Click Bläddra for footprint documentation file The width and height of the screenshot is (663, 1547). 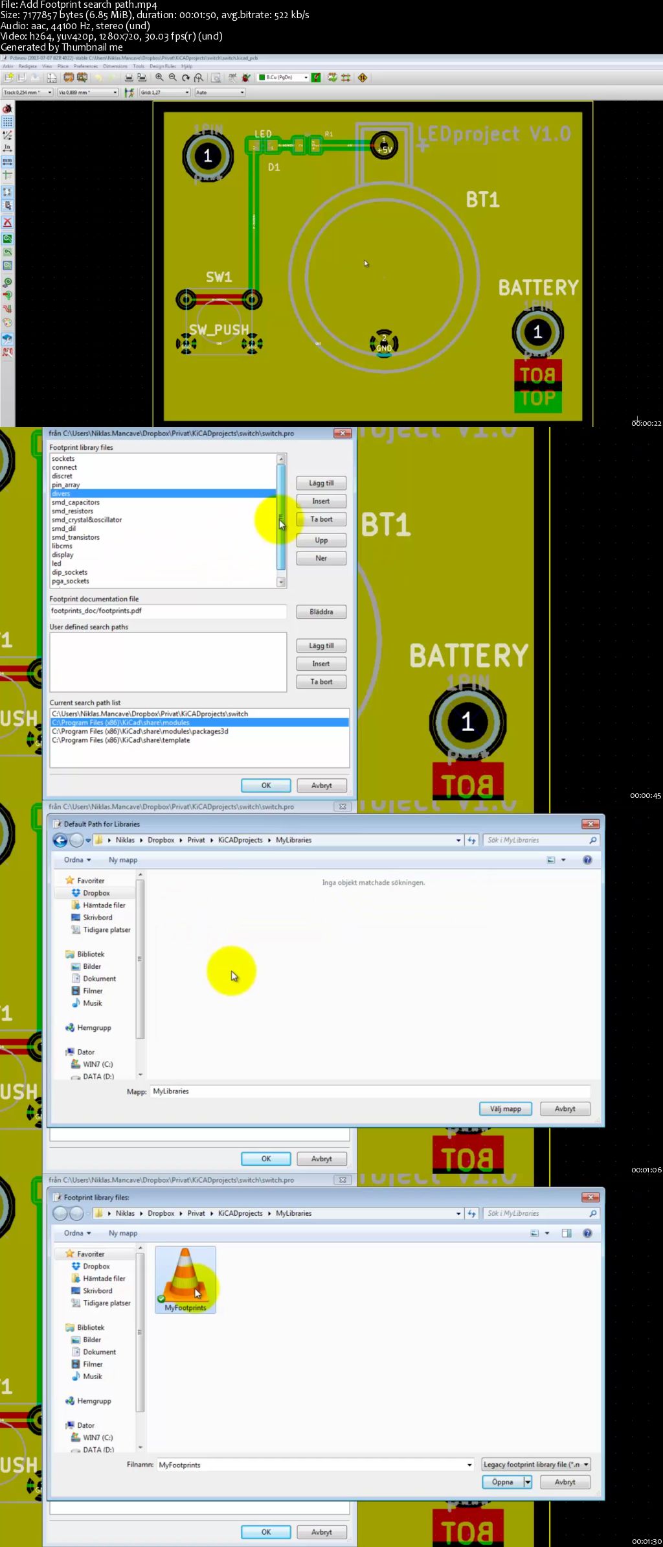pos(321,612)
